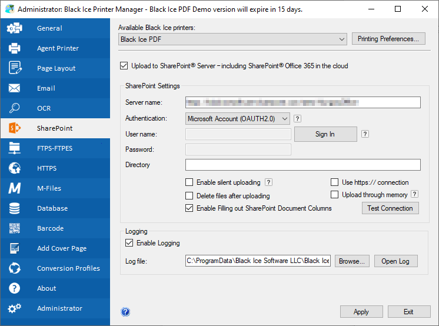The width and height of the screenshot is (439, 326).
Task: Click the OCR magnifier icon
Action: 14,108
